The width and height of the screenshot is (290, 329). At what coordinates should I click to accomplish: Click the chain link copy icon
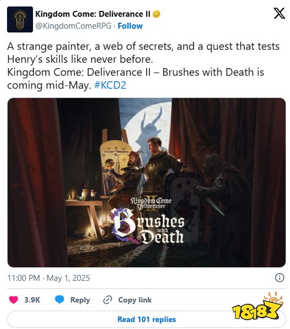[108, 300]
